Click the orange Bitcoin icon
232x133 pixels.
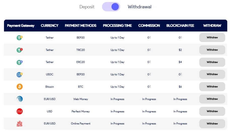20,87
